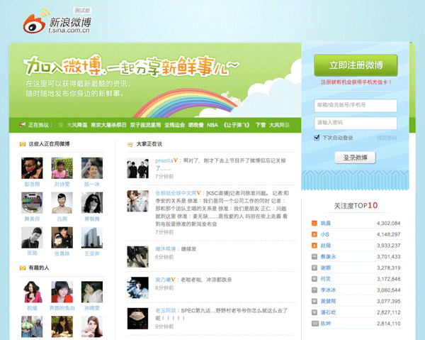
Task: Open 小S in the TOP10 list
Action: [324, 234]
